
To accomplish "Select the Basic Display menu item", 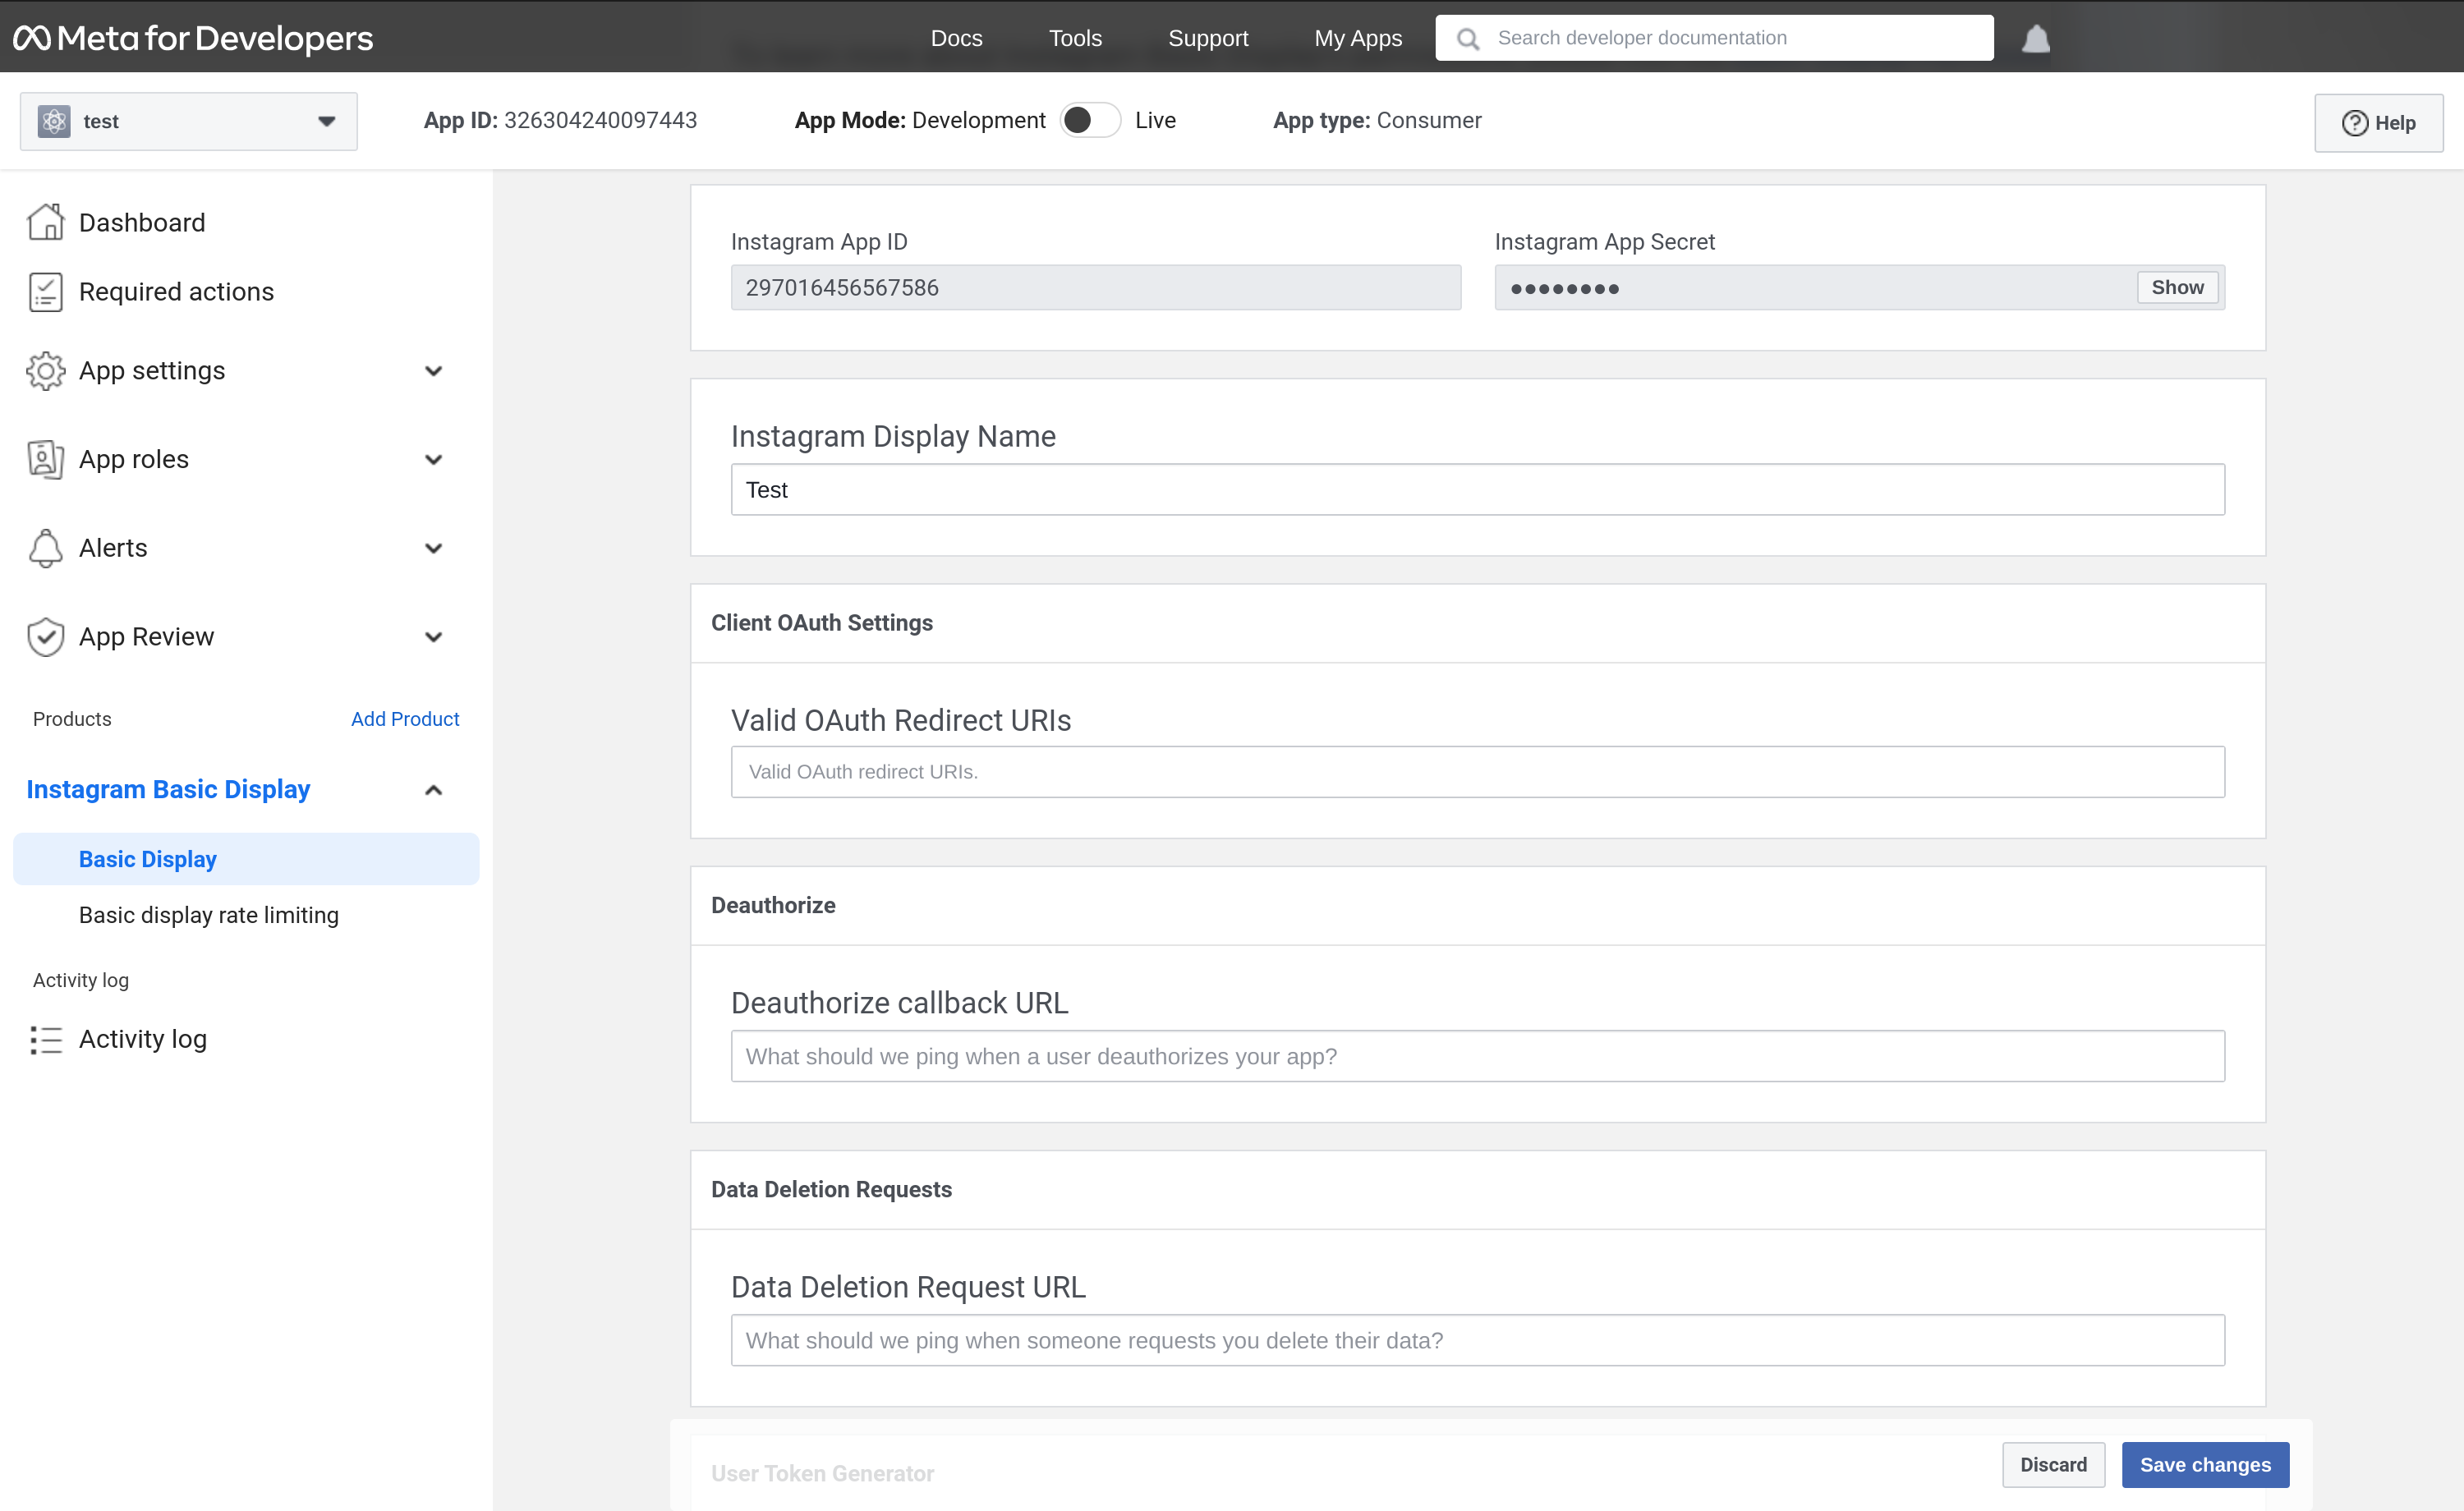I will click(x=148, y=858).
